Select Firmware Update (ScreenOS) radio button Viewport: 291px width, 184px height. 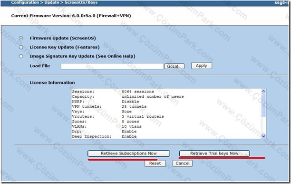21,38
